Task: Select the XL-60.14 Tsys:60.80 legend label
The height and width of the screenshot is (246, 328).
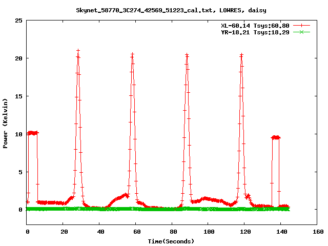Action: [x=255, y=26]
